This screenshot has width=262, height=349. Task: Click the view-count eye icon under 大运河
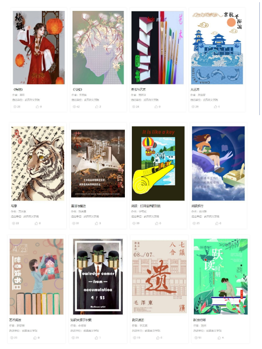pyautogui.click(x=193, y=106)
